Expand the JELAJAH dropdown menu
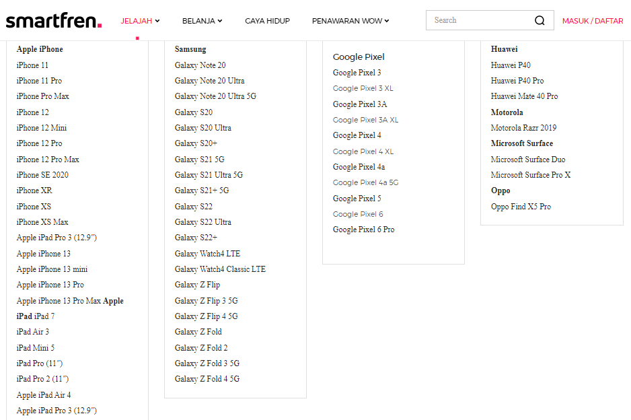 [140, 21]
